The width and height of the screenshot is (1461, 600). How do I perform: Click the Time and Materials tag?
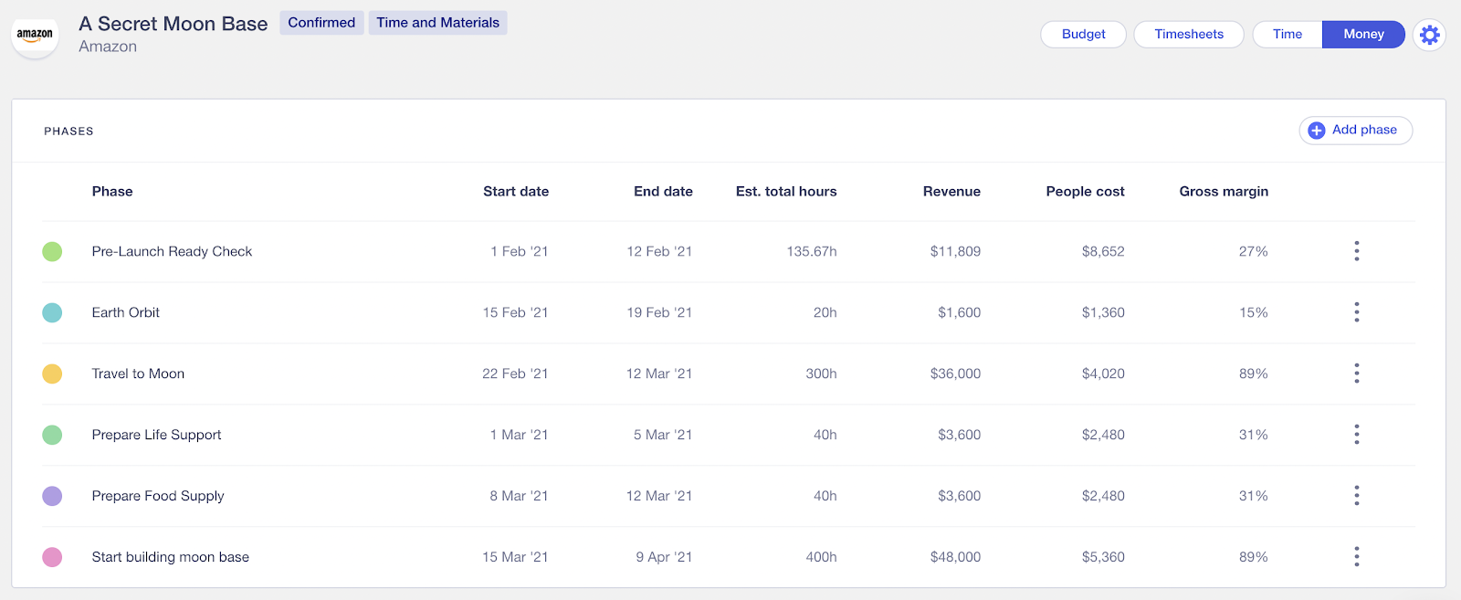[x=437, y=23]
